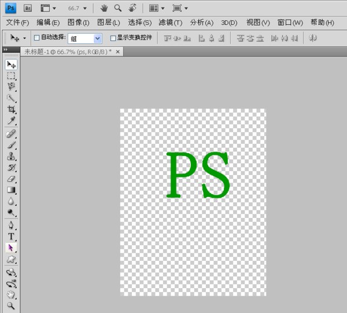The image size is (347, 313).
Task: Click Distribute Left Edges button
Action: pyautogui.click(x=274, y=38)
